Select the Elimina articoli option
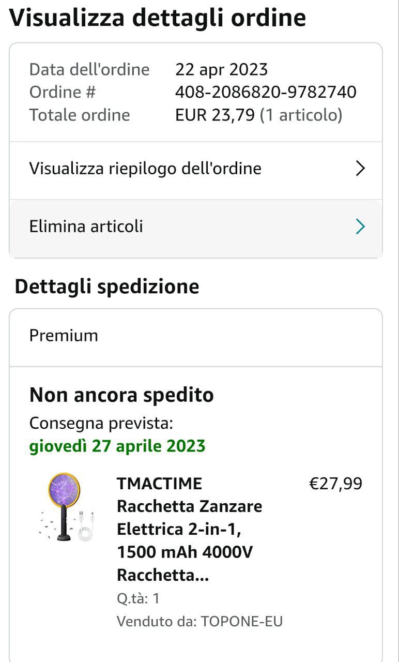Viewport: 399px width, 662px height. [x=86, y=227]
